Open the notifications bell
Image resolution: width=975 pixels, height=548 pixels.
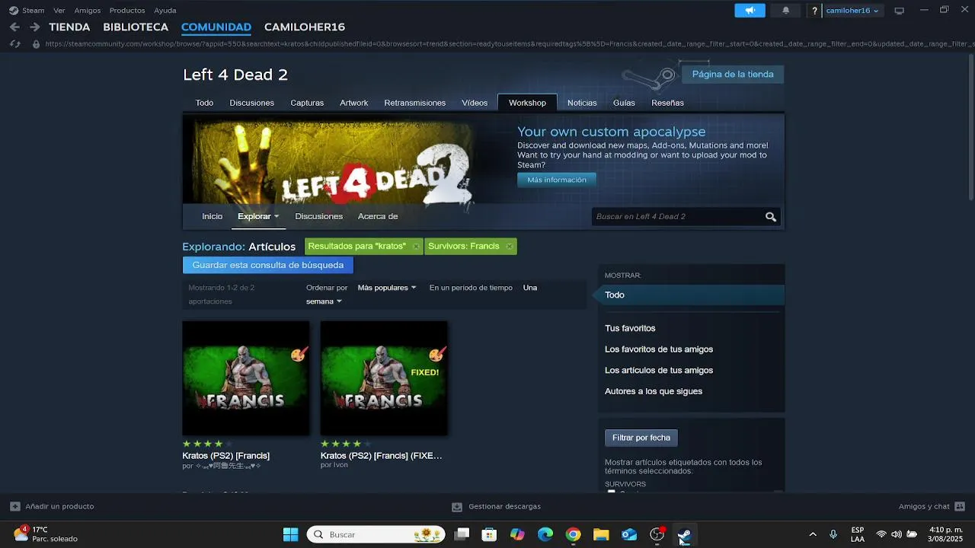click(785, 11)
